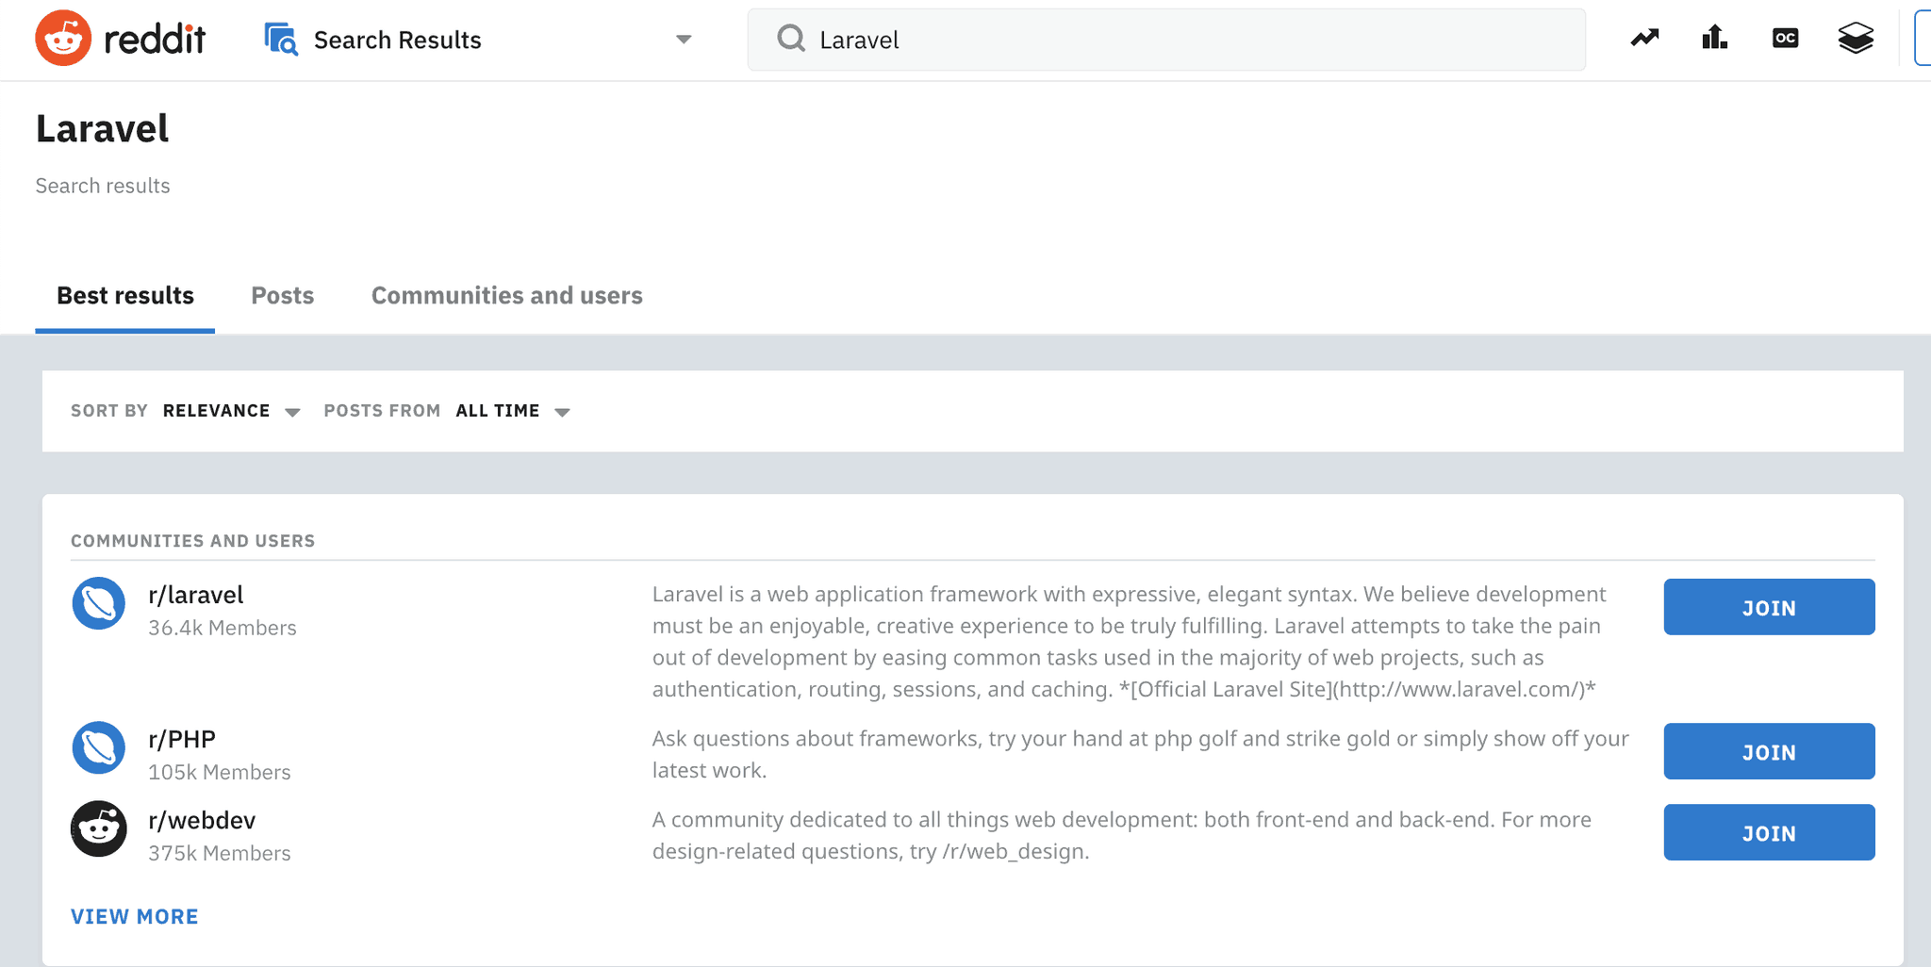Viewport: 1931px width, 967px height.
Task: Click VIEW MORE under communities
Action: [x=134, y=915]
